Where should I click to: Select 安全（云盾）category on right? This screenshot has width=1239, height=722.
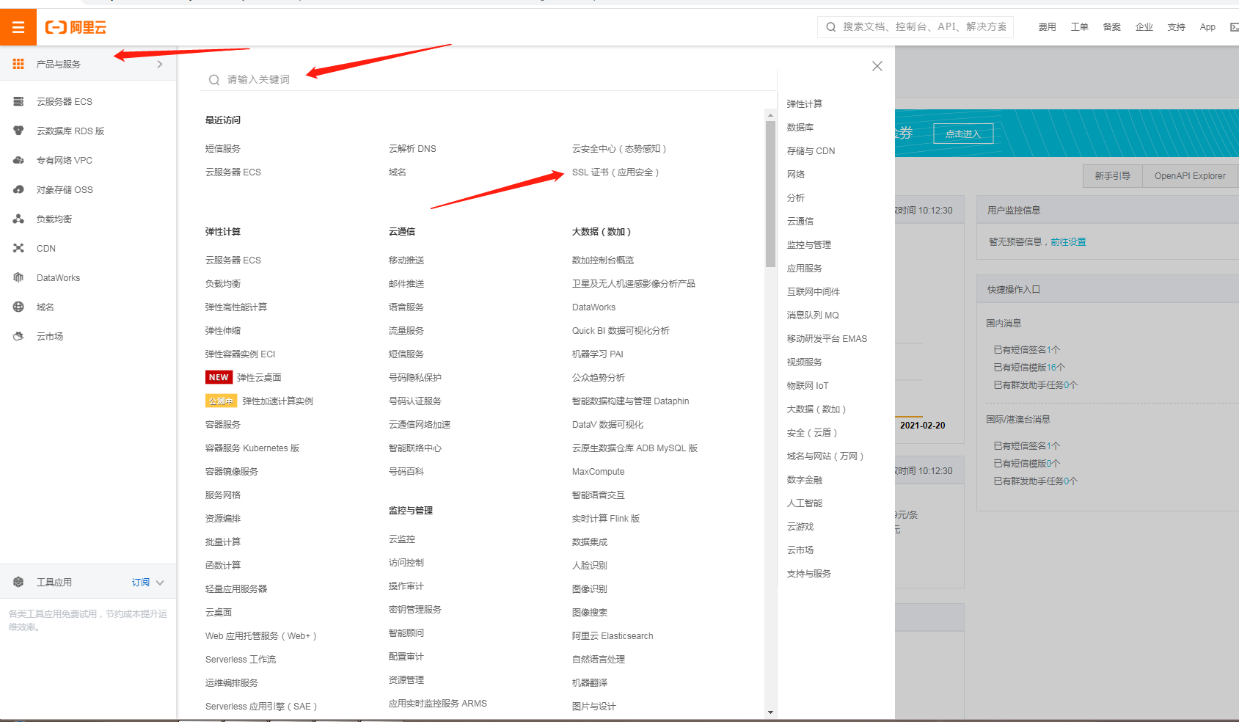click(x=811, y=433)
